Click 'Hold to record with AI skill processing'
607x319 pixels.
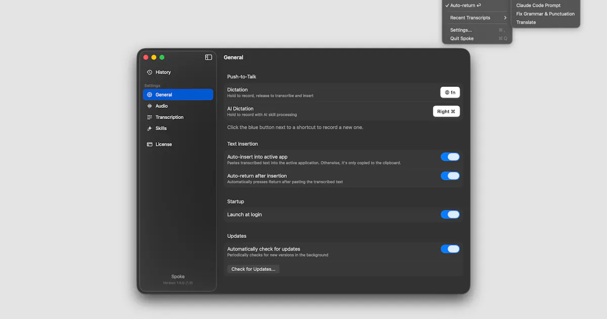(x=262, y=115)
